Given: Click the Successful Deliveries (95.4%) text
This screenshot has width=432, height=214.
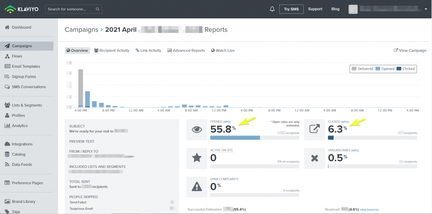Looking at the screenshot, I should [x=217, y=209].
